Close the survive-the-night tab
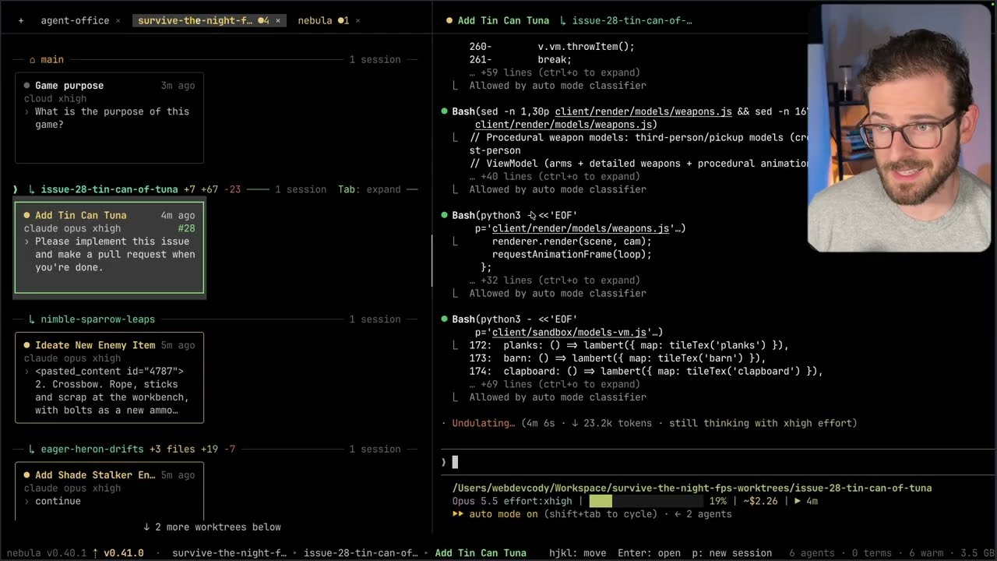997x561 pixels. pos(278,21)
